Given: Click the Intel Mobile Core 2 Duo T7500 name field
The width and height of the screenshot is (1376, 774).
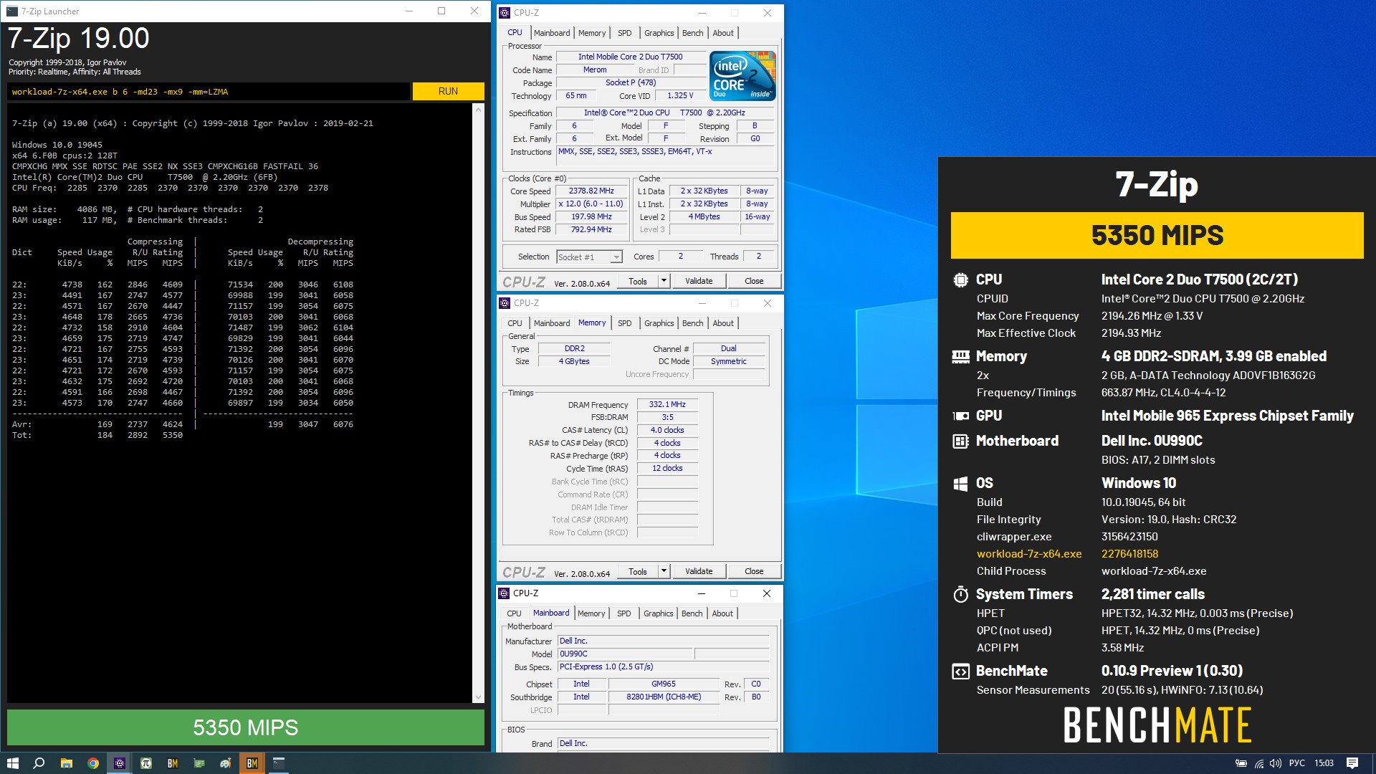Looking at the screenshot, I should point(631,57).
